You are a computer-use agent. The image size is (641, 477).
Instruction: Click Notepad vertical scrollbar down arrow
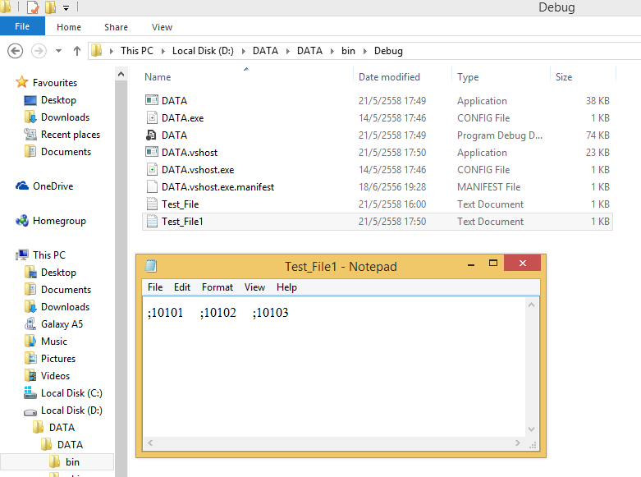532,429
